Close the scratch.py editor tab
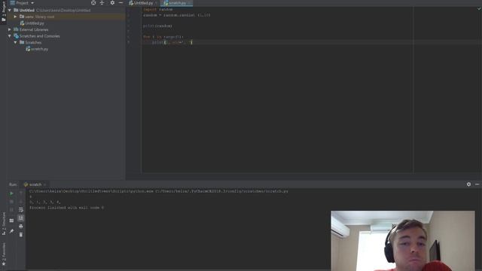The width and height of the screenshot is (482, 271). click(x=189, y=3)
